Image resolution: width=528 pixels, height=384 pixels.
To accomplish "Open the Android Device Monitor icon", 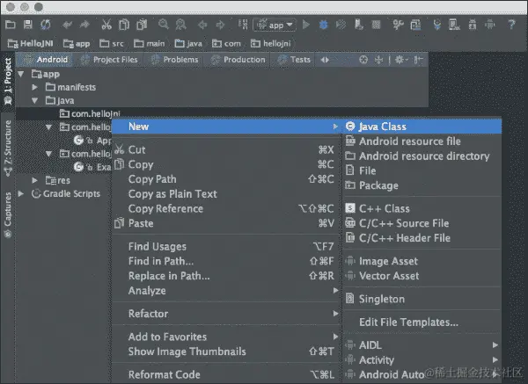I will pos(490,25).
